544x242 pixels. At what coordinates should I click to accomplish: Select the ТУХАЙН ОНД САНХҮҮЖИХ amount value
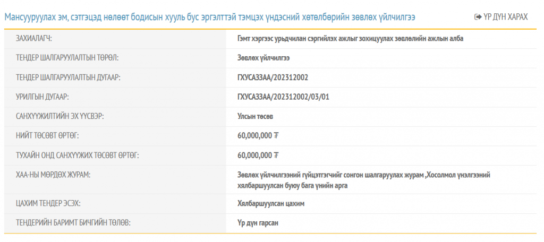258,155
